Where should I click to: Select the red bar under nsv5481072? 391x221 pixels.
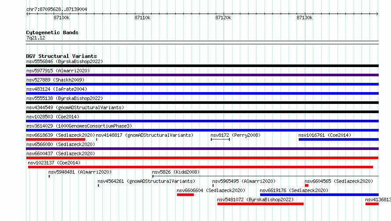(x=261, y=204)
